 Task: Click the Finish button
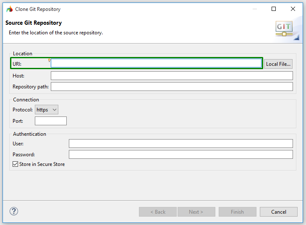click(x=237, y=212)
